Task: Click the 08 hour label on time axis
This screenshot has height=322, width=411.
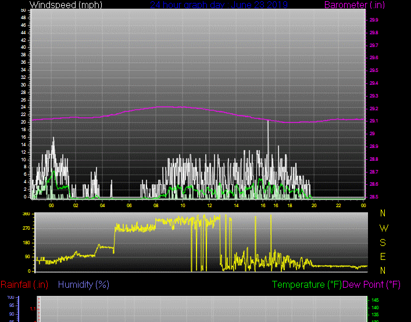Action: (x=156, y=205)
